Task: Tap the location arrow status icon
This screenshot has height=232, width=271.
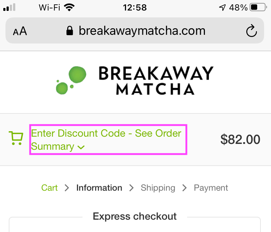Action: [x=222, y=7]
